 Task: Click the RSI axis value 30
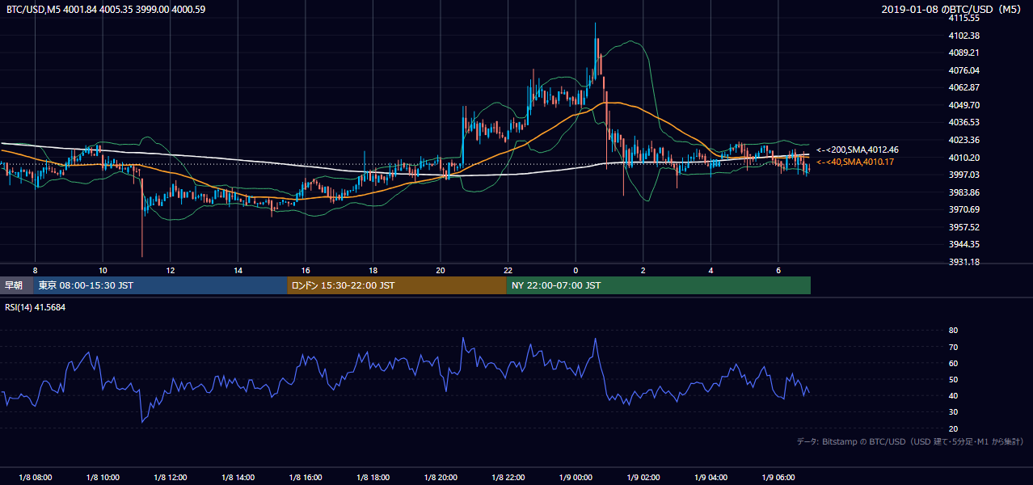(x=954, y=411)
